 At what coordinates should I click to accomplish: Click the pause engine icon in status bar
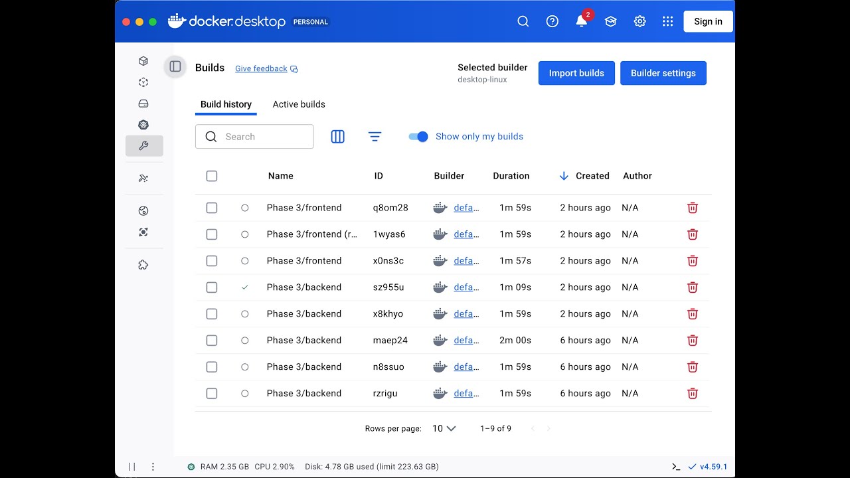[x=131, y=467]
